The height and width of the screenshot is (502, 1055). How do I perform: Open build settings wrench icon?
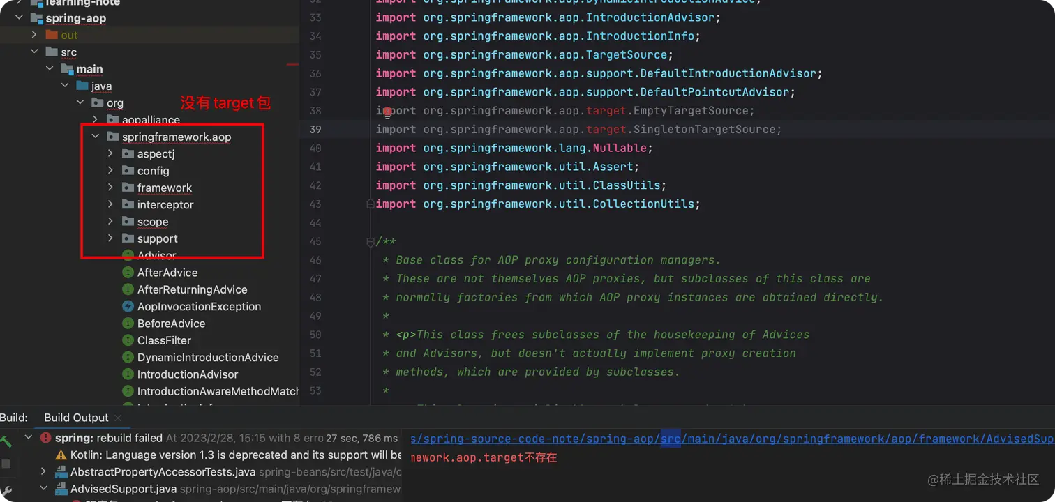[6, 492]
